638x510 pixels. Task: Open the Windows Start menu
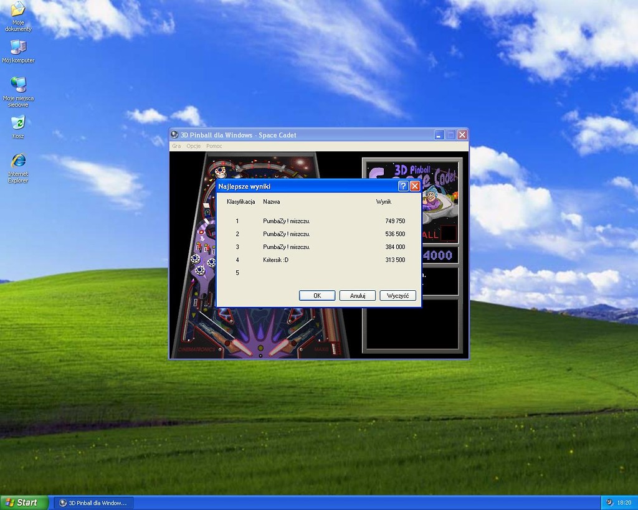pos(24,503)
